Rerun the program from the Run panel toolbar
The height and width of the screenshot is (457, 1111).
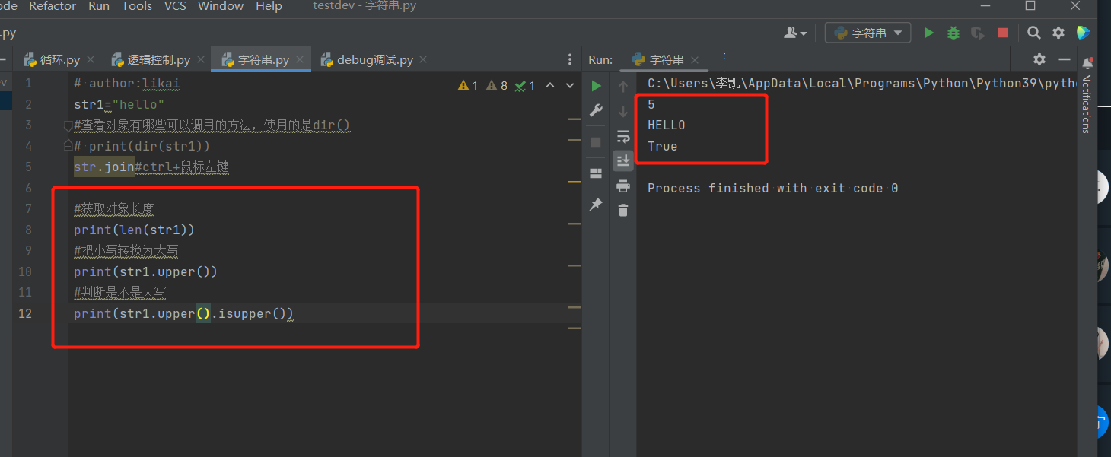597,86
